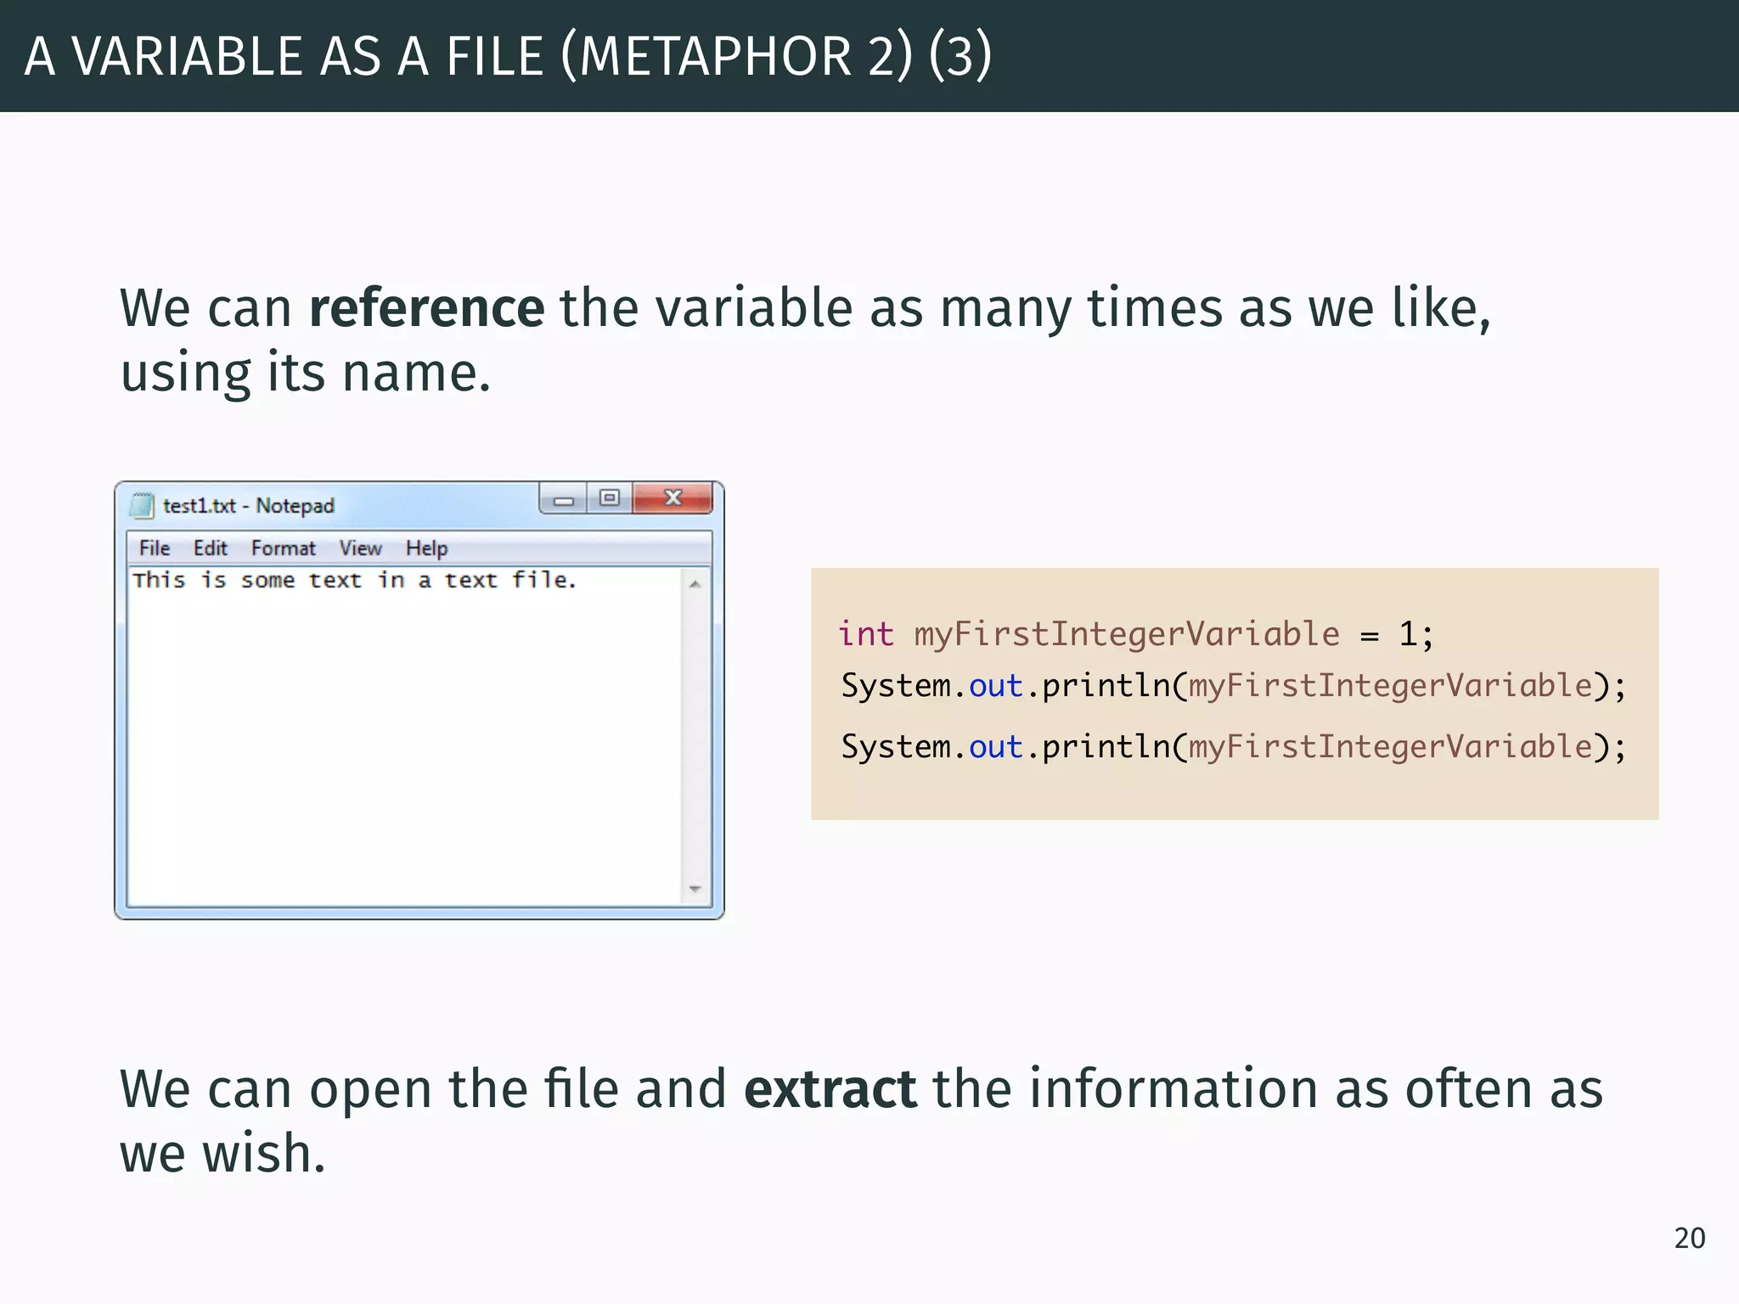Open the Edit menu in Notepad
The width and height of the screenshot is (1739, 1304).
[x=211, y=548]
